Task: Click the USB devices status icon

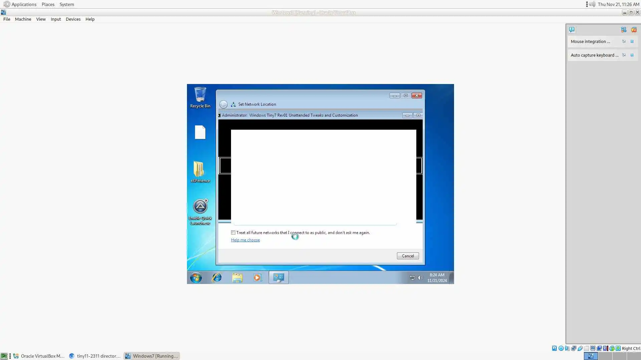Action: click(x=580, y=348)
